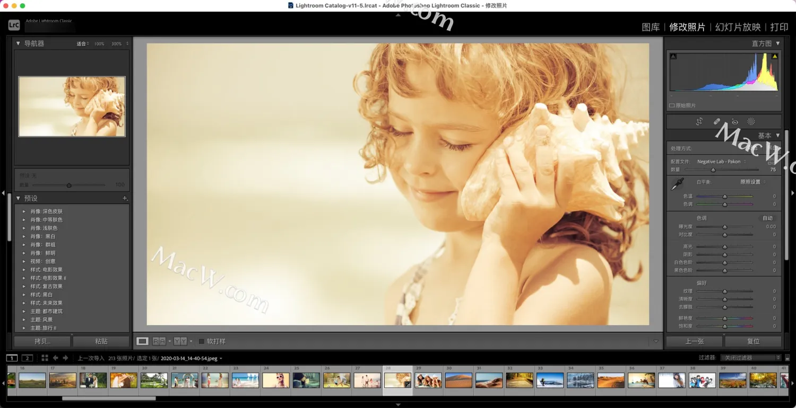Collapse the 基本 basic panel
The width and height of the screenshot is (796, 408).
click(778, 136)
